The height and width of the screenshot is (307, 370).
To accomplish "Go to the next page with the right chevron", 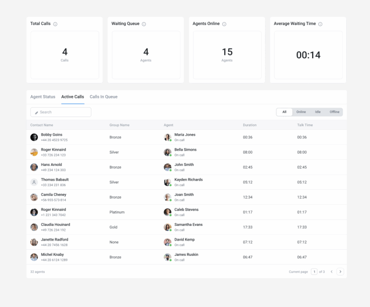I will click(340, 272).
